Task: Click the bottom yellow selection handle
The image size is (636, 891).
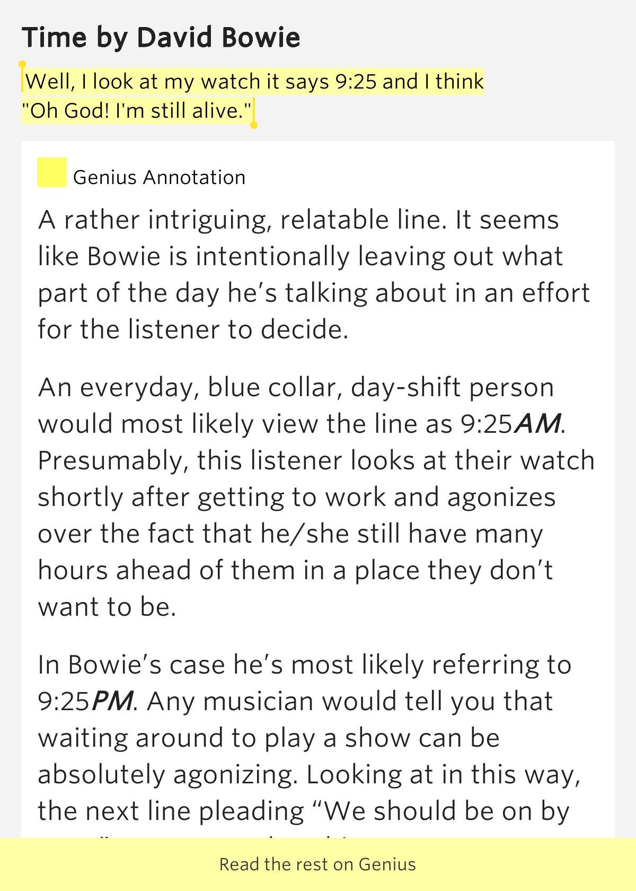Action: [253, 125]
